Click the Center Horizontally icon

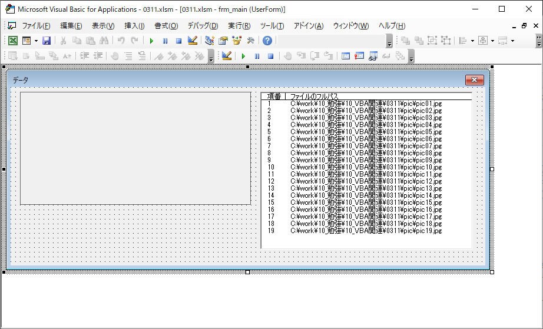pyautogui.click(x=483, y=41)
